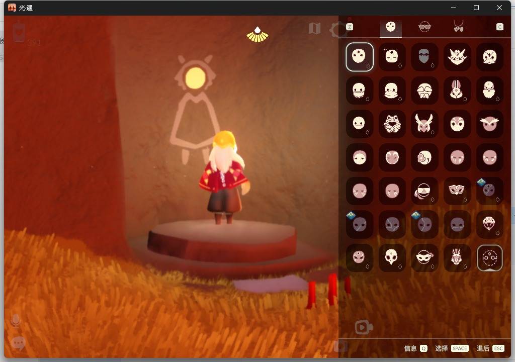515x362 pixels.
Task: Click the 光遇 app icon in title bar
Action: coord(12,8)
